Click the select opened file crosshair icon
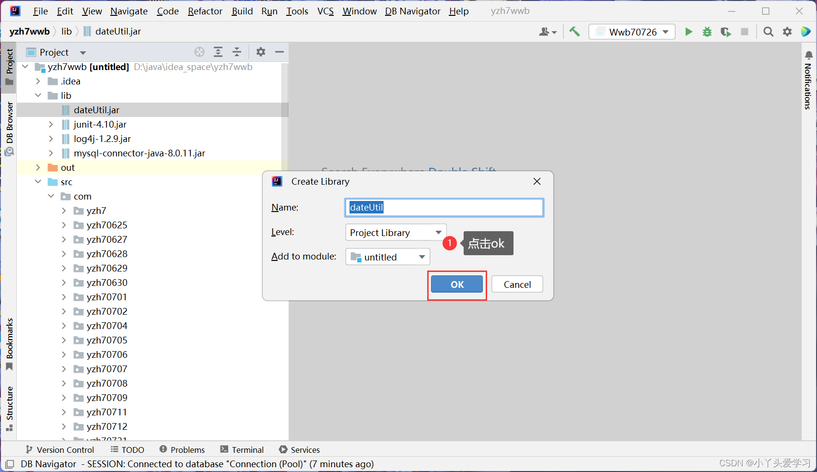The width and height of the screenshot is (817, 472). pos(199,52)
